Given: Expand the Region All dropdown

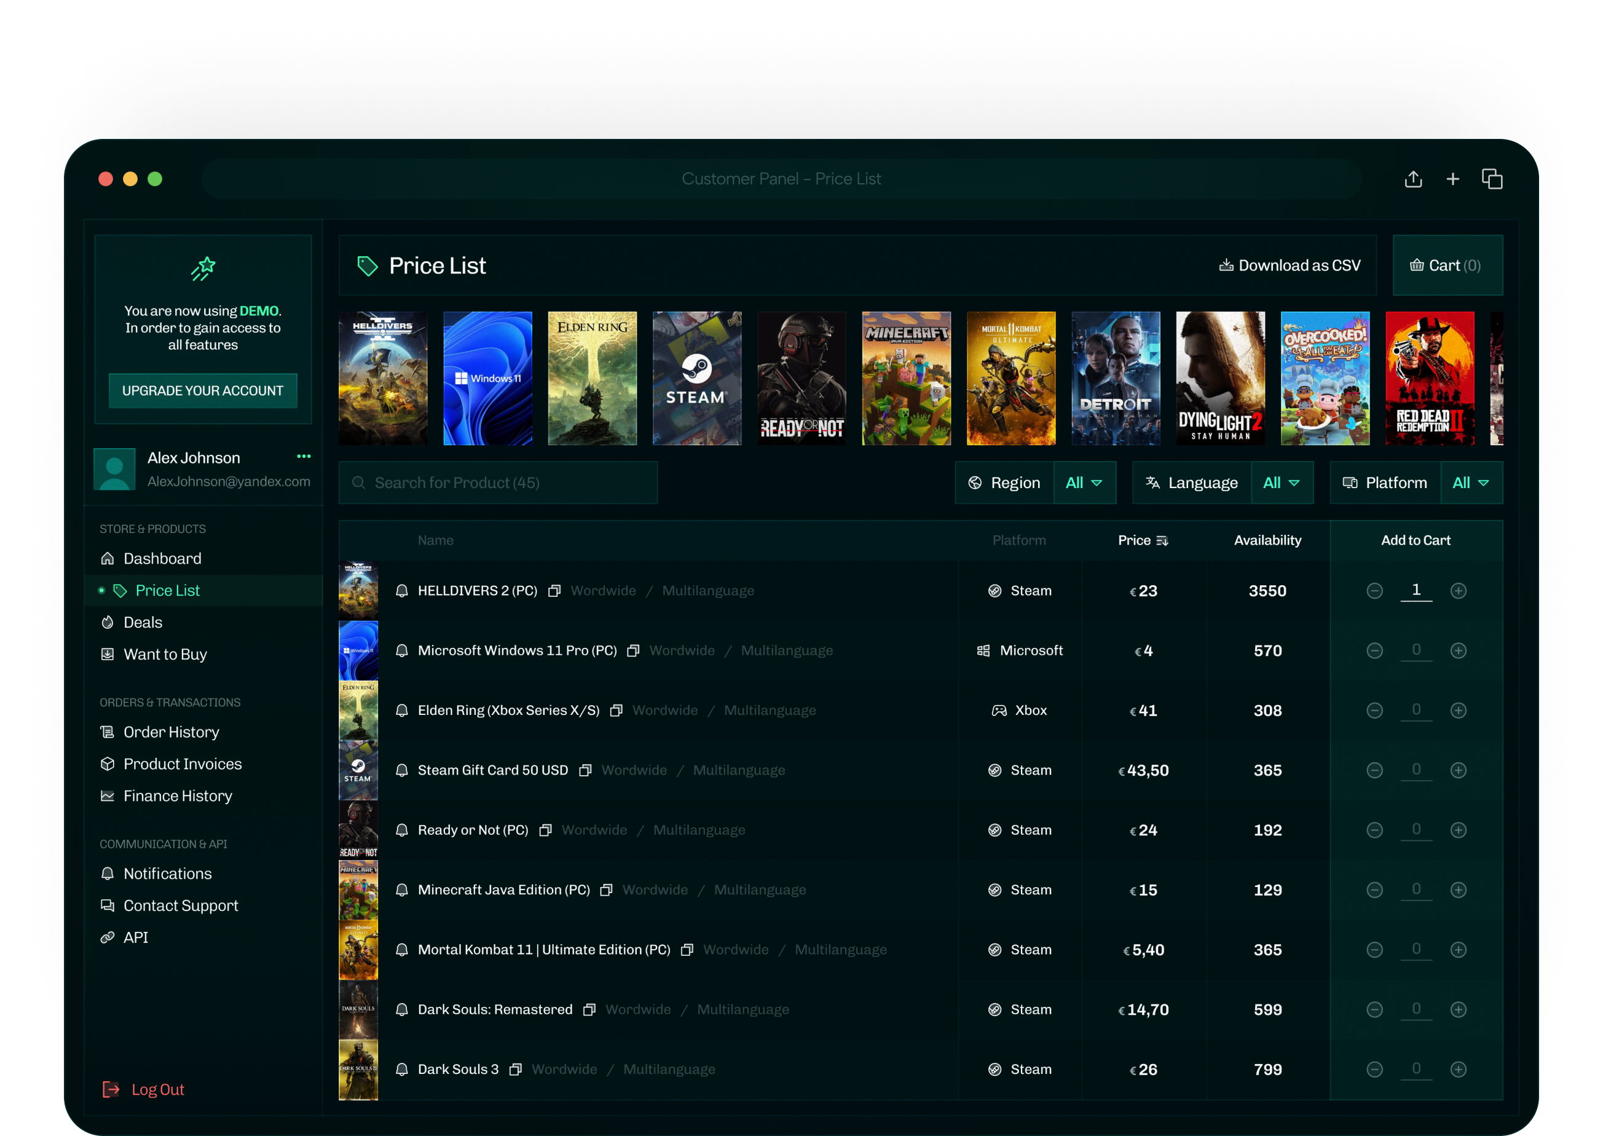Looking at the screenshot, I should (1084, 483).
